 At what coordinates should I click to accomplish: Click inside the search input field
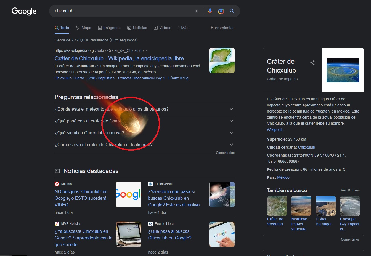(x=121, y=11)
